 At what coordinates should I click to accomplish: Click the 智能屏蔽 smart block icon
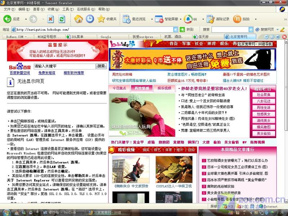tap(159, 19)
